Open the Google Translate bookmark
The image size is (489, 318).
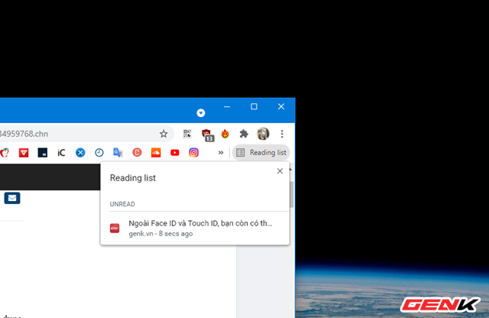click(118, 153)
